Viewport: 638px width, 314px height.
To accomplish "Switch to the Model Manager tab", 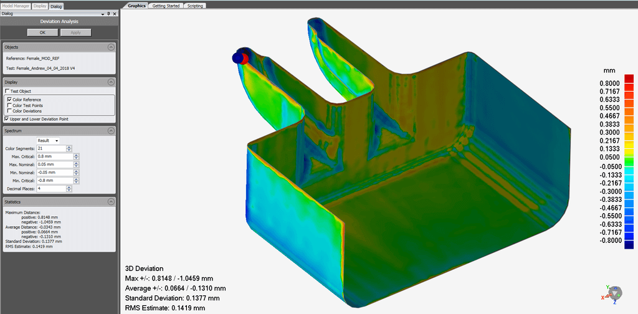I will 16,6.
